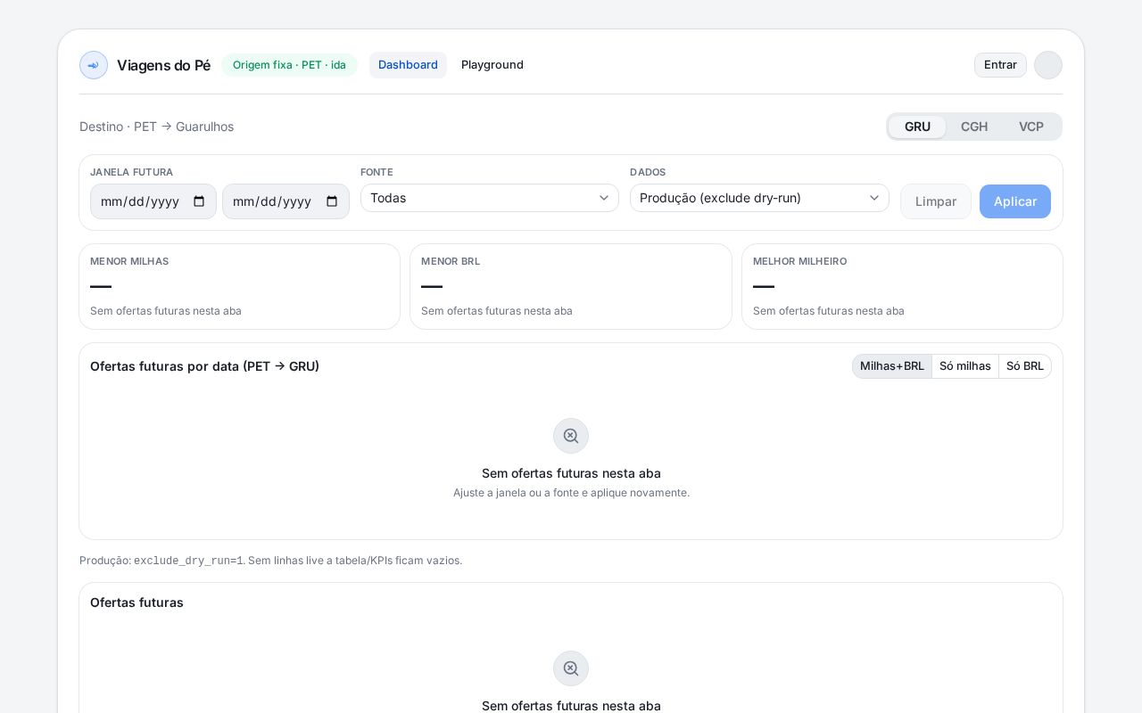The width and height of the screenshot is (1142, 713).
Task: Click the "FONTE" field label
Action: 377,172
